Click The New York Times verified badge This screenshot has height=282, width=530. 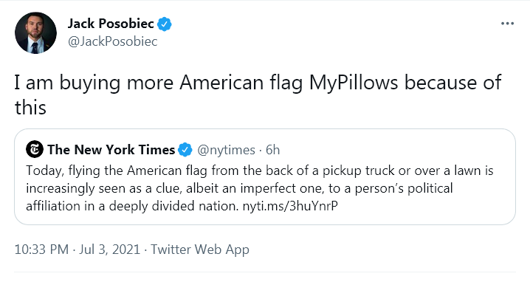pyautogui.click(x=185, y=150)
